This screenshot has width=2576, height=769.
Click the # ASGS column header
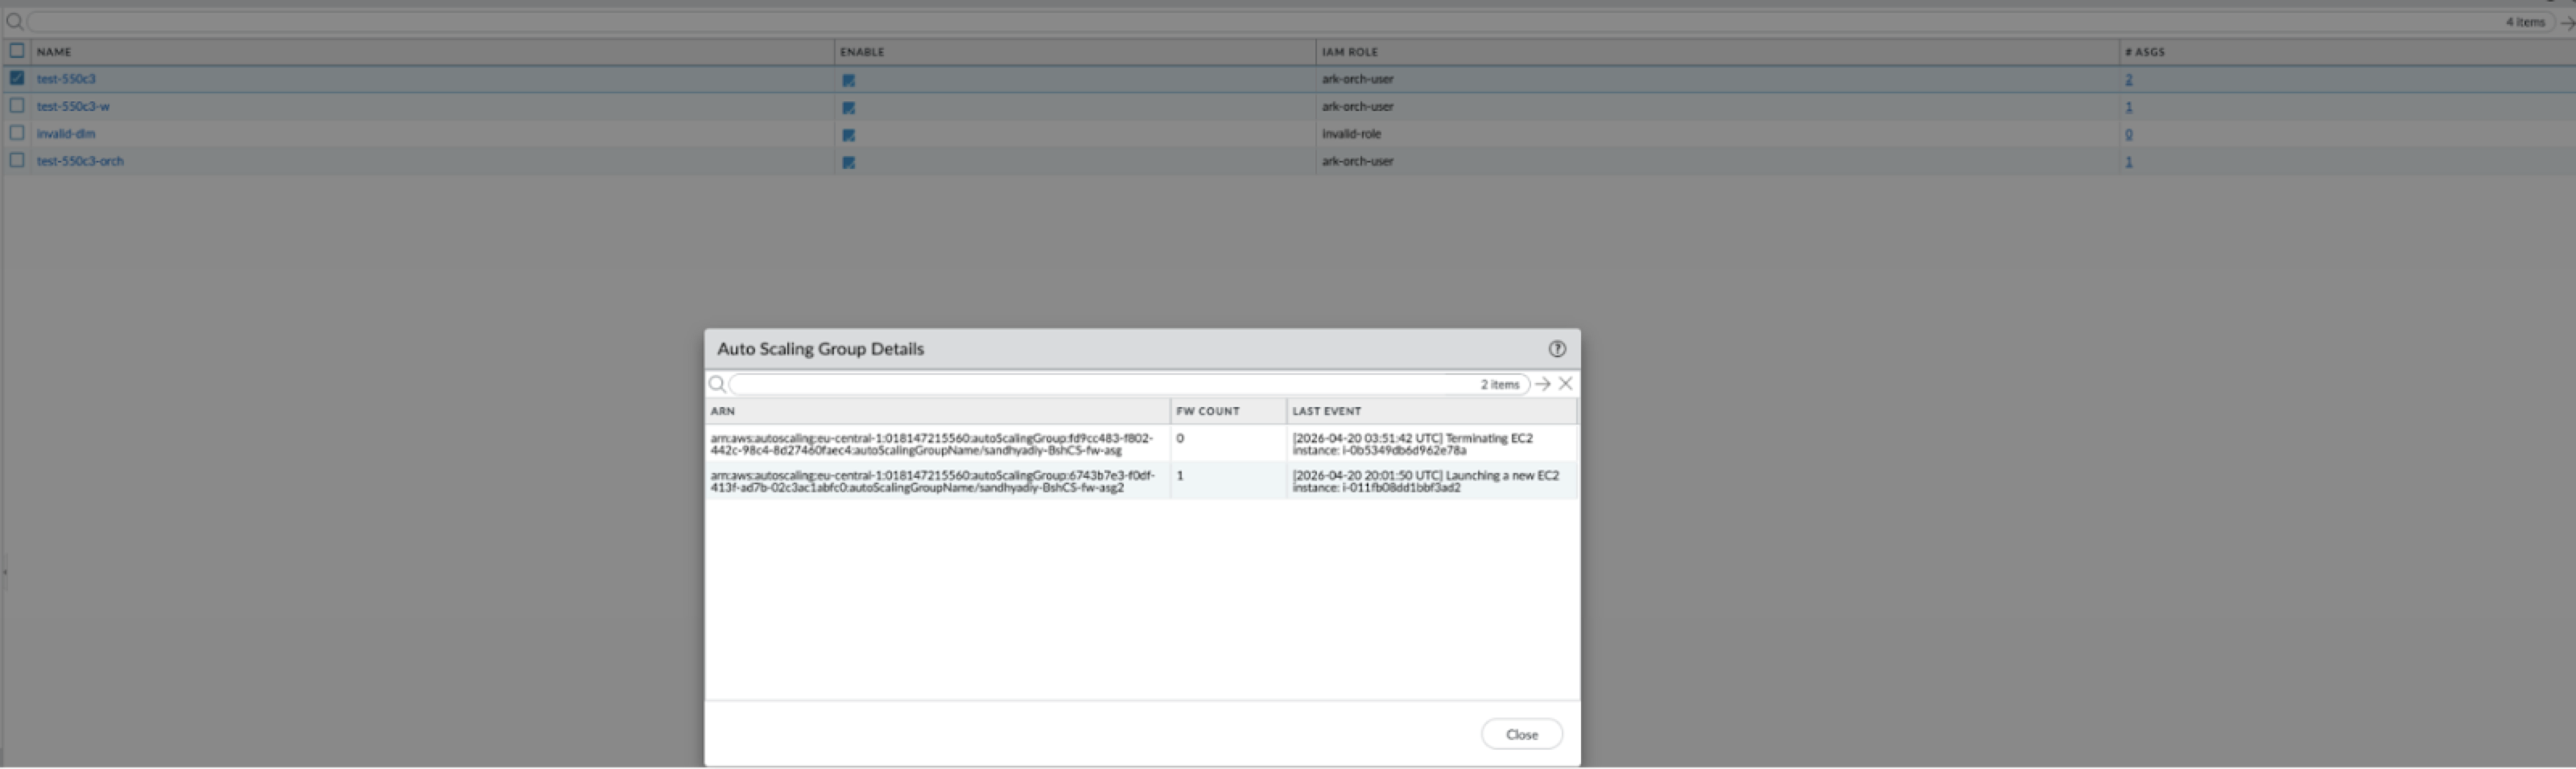(2145, 52)
